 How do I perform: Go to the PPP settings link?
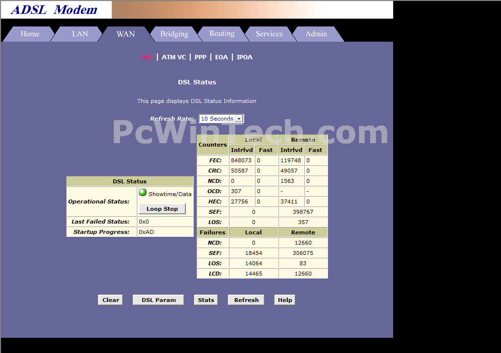click(x=200, y=57)
